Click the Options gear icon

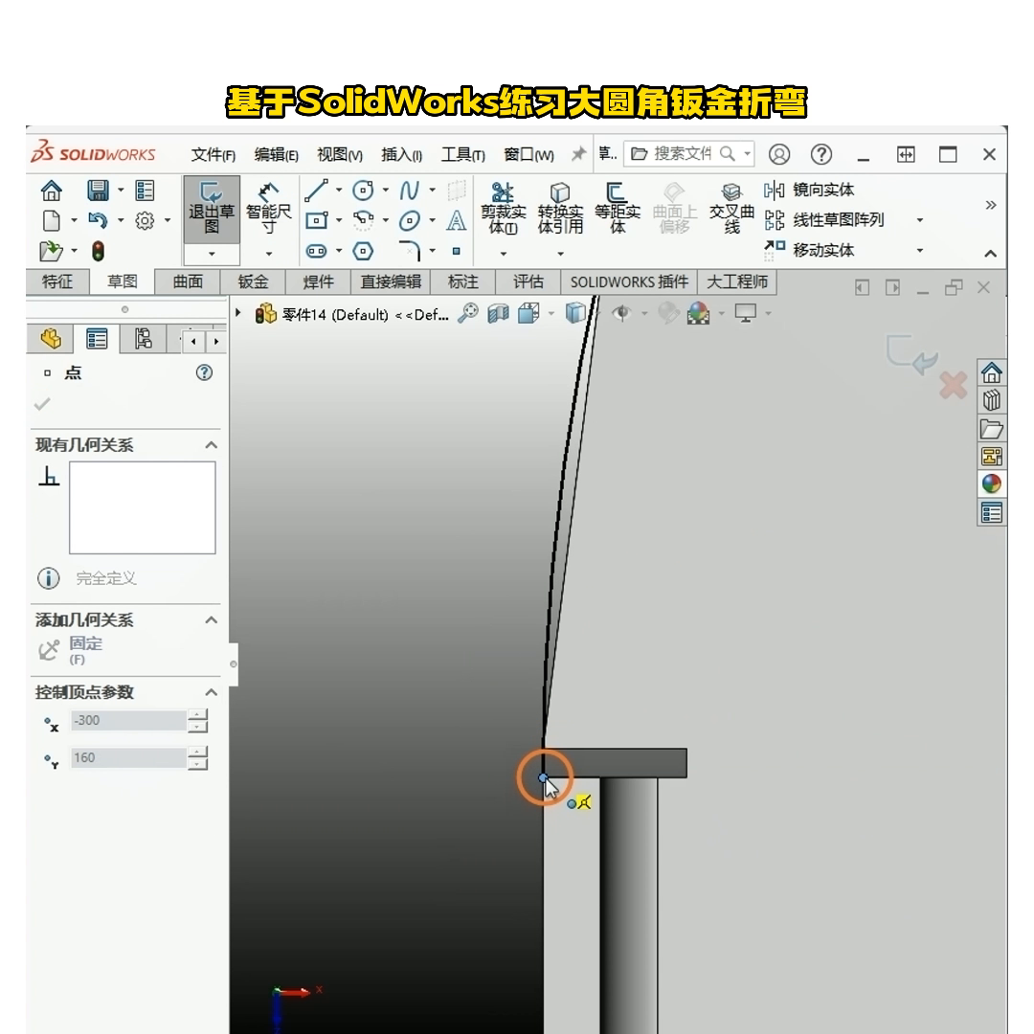[145, 220]
